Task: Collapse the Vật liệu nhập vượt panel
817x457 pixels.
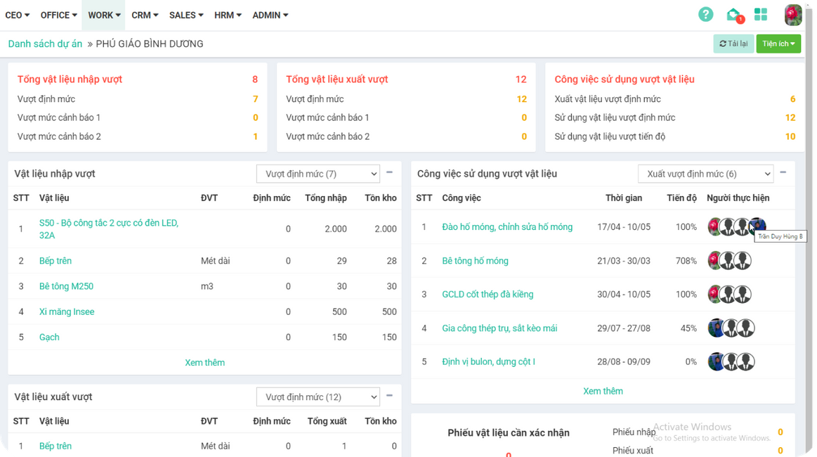Action: (389, 173)
